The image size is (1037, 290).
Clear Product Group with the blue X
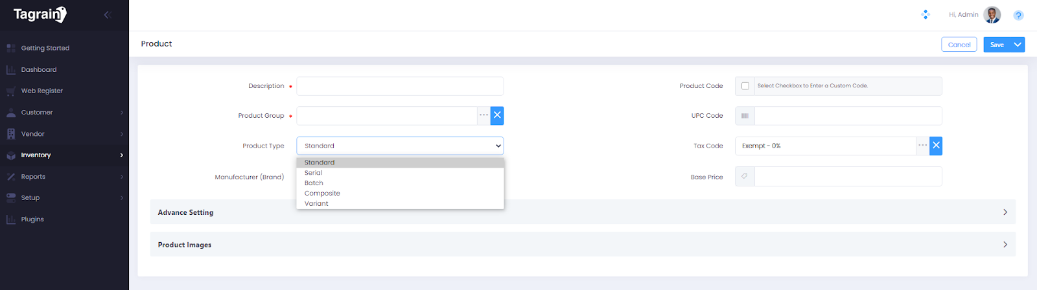(x=497, y=116)
